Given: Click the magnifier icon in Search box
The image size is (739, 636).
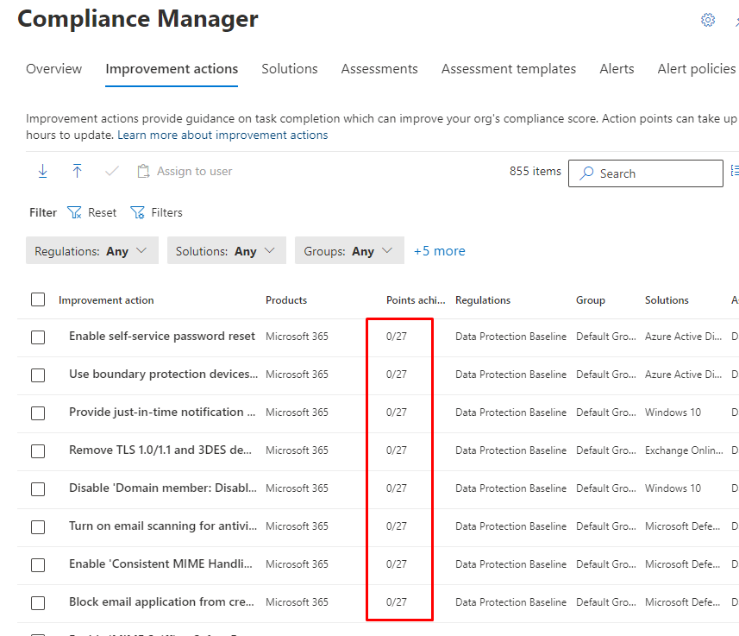Looking at the screenshot, I should tap(586, 173).
